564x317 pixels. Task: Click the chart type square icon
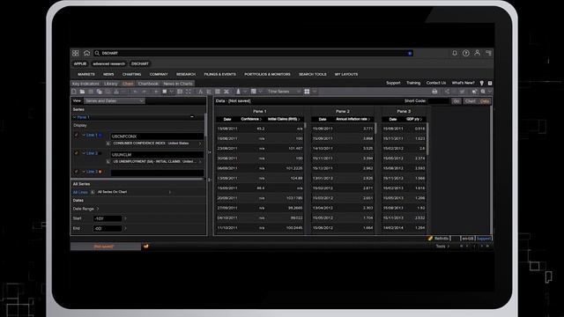click(x=165, y=92)
